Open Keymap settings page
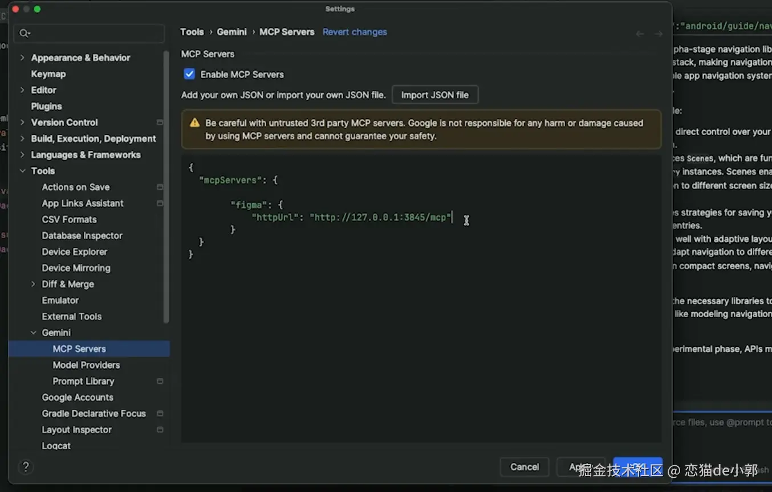 [x=48, y=74]
